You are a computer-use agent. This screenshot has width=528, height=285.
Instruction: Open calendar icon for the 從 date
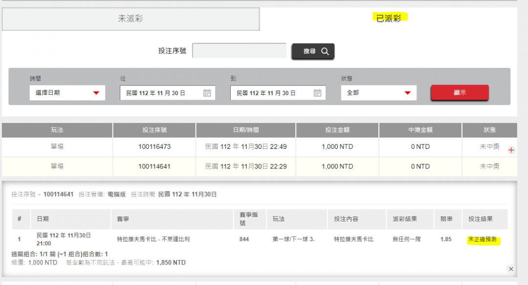(x=207, y=93)
